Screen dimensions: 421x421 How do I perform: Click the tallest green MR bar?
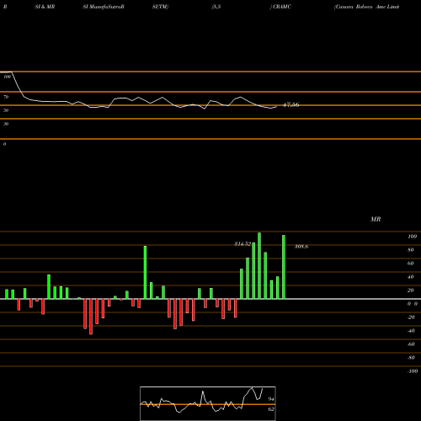pyautogui.click(x=259, y=265)
